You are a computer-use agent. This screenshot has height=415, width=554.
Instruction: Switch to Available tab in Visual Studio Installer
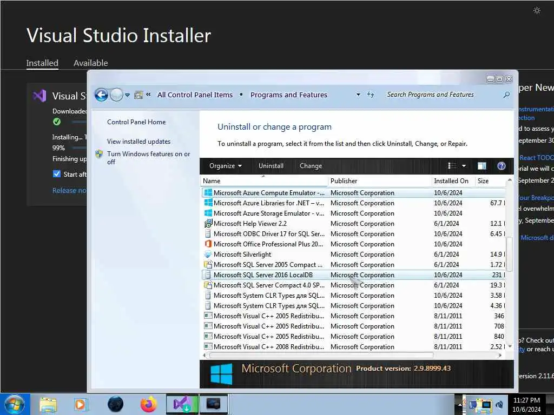point(91,63)
